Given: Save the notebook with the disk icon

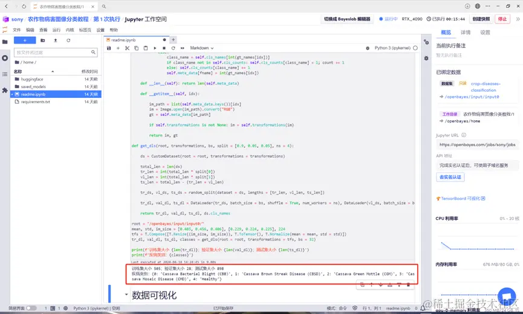Looking at the screenshot, I should 109,48.
